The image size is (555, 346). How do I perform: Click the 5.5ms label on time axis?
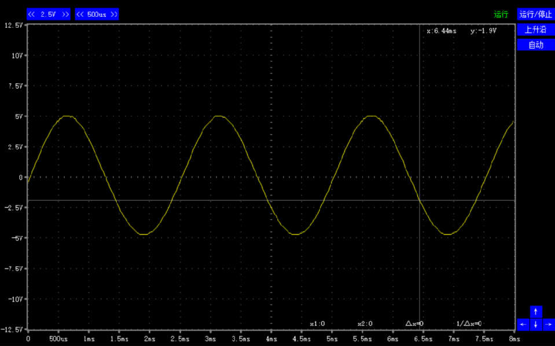[x=362, y=339]
